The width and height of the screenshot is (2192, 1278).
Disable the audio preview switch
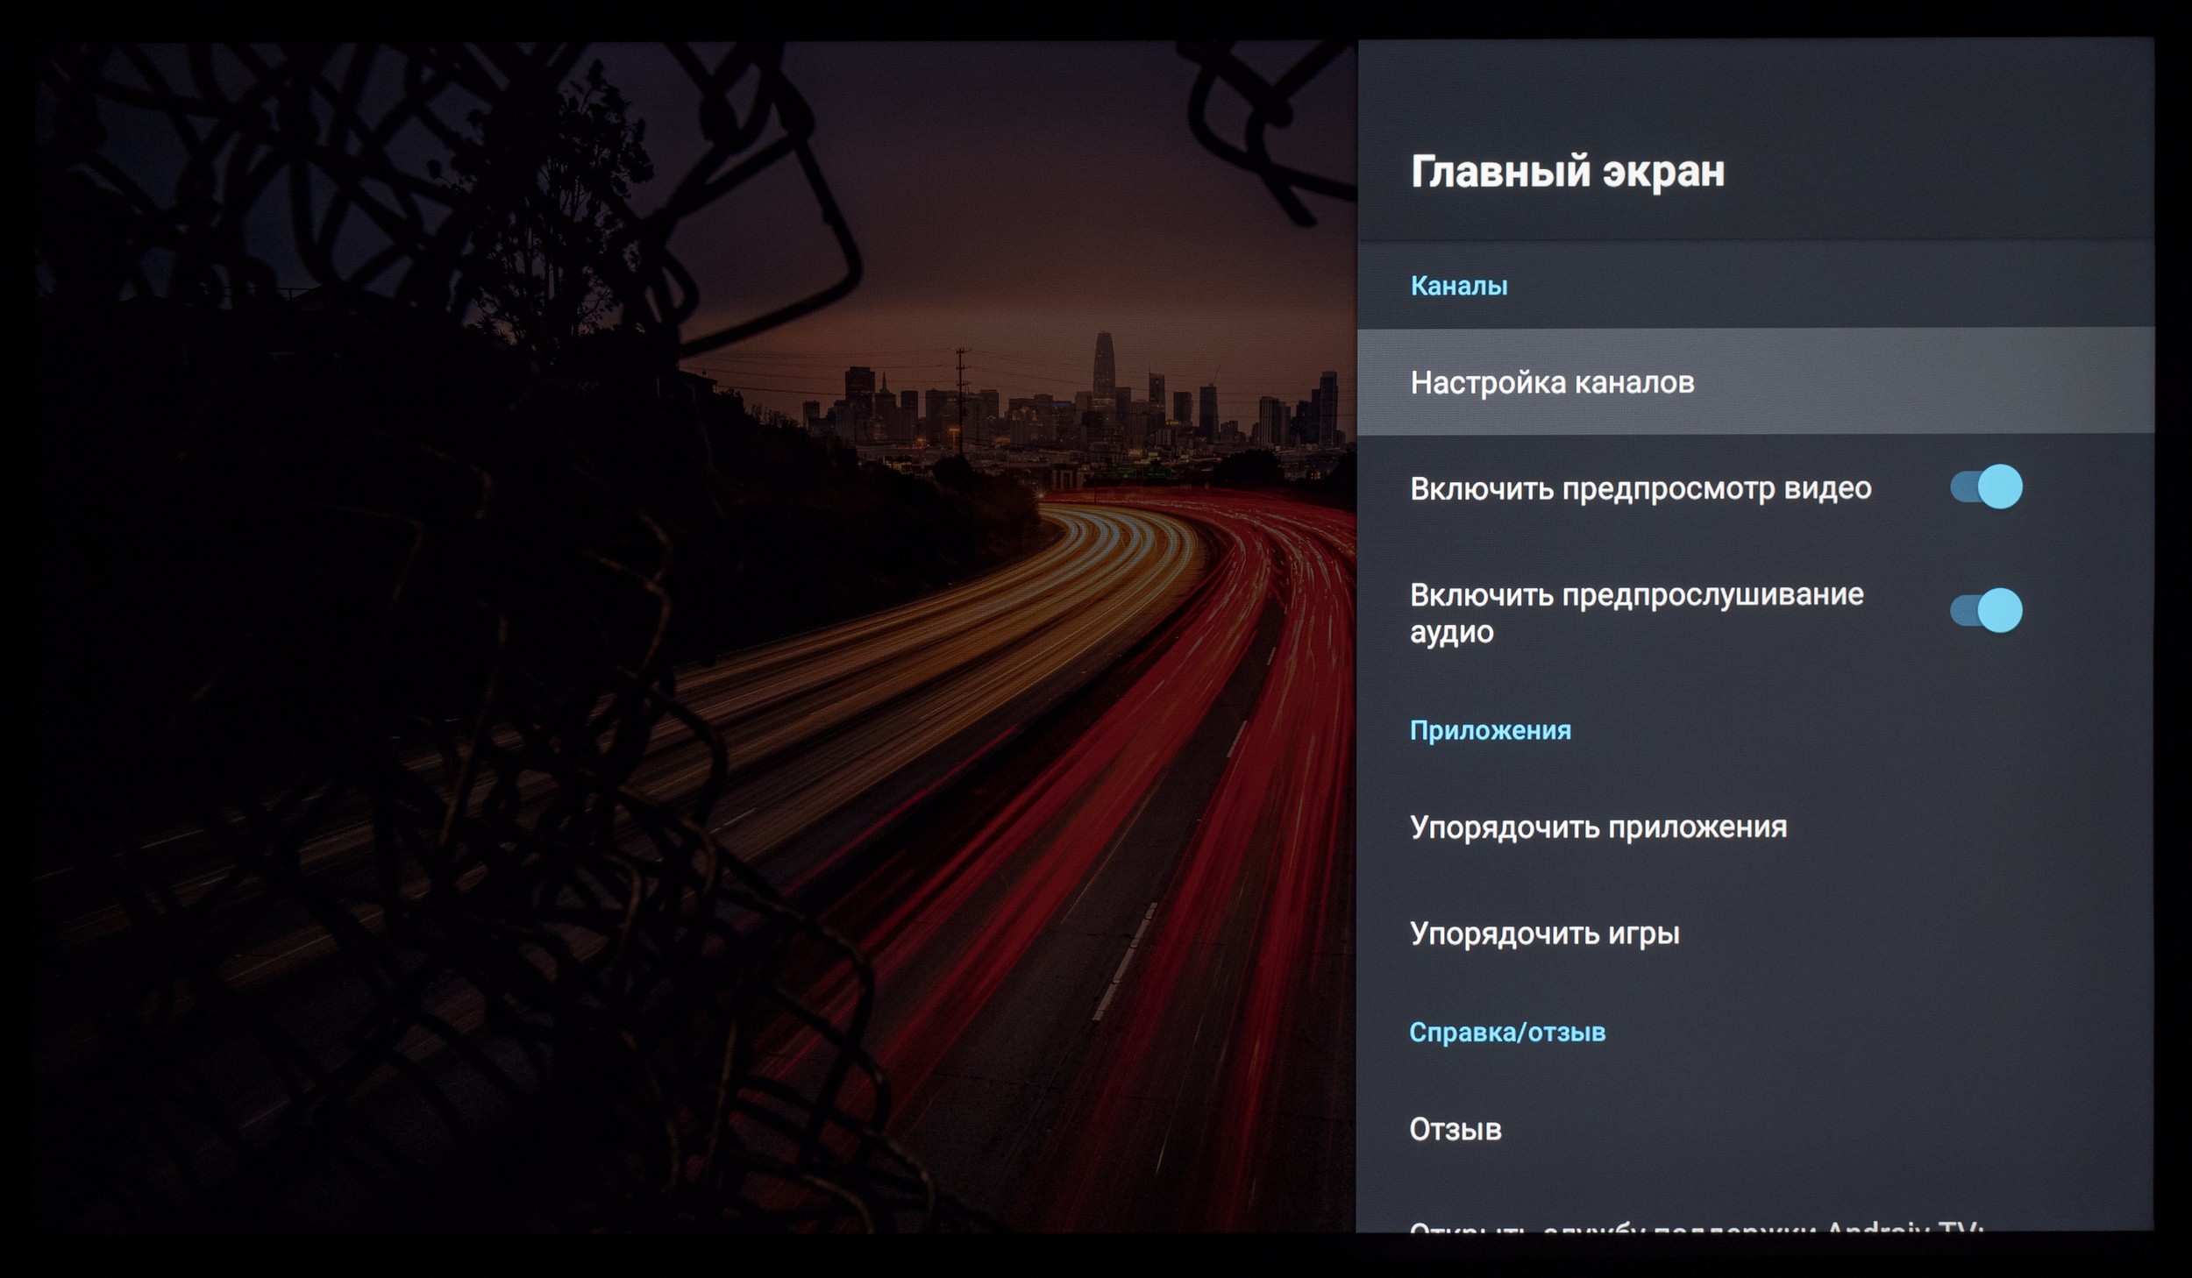(x=1986, y=611)
